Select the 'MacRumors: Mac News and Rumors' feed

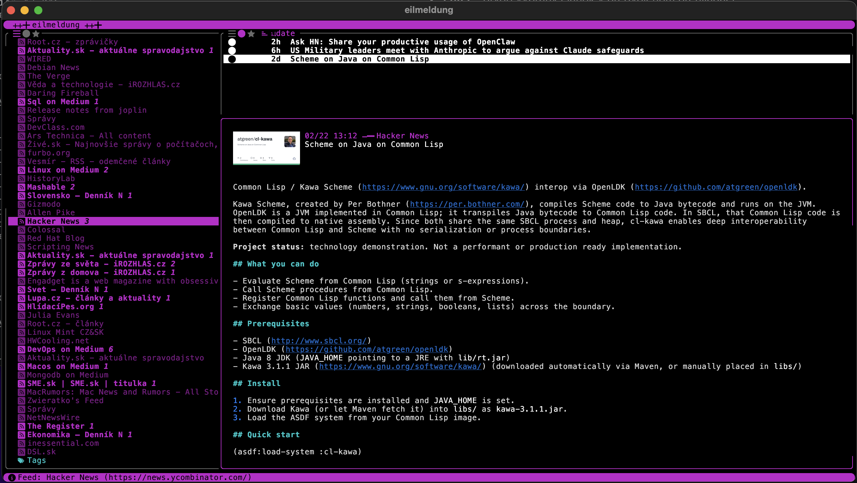coord(123,392)
